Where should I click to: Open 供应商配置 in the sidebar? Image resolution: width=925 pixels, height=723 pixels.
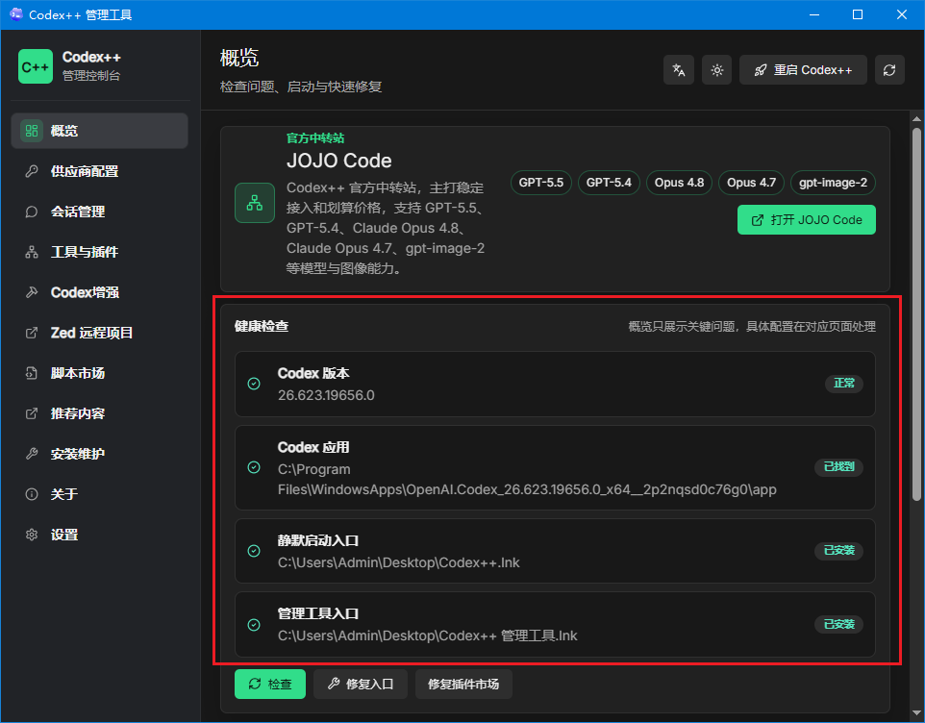click(100, 171)
